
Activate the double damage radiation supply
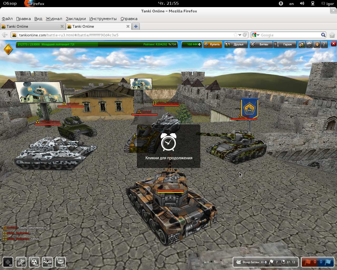point(34,262)
